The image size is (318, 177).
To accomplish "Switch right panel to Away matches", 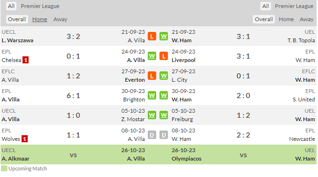I will [x=306, y=19].
